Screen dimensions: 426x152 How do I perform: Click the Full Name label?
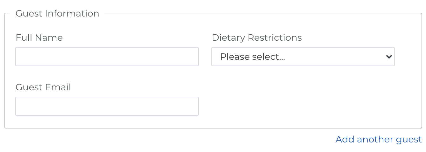click(39, 38)
